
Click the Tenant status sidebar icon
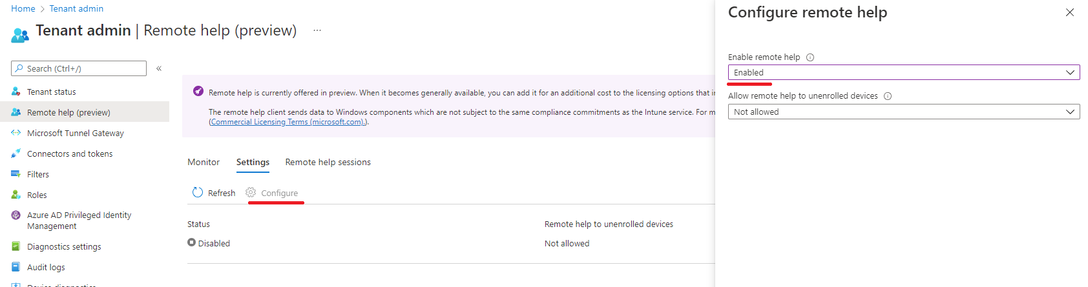[x=16, y=92]
